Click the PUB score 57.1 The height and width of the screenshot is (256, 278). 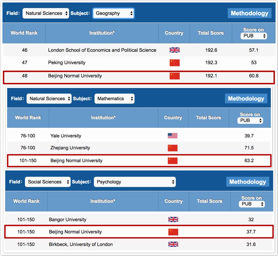pos(254,50)
